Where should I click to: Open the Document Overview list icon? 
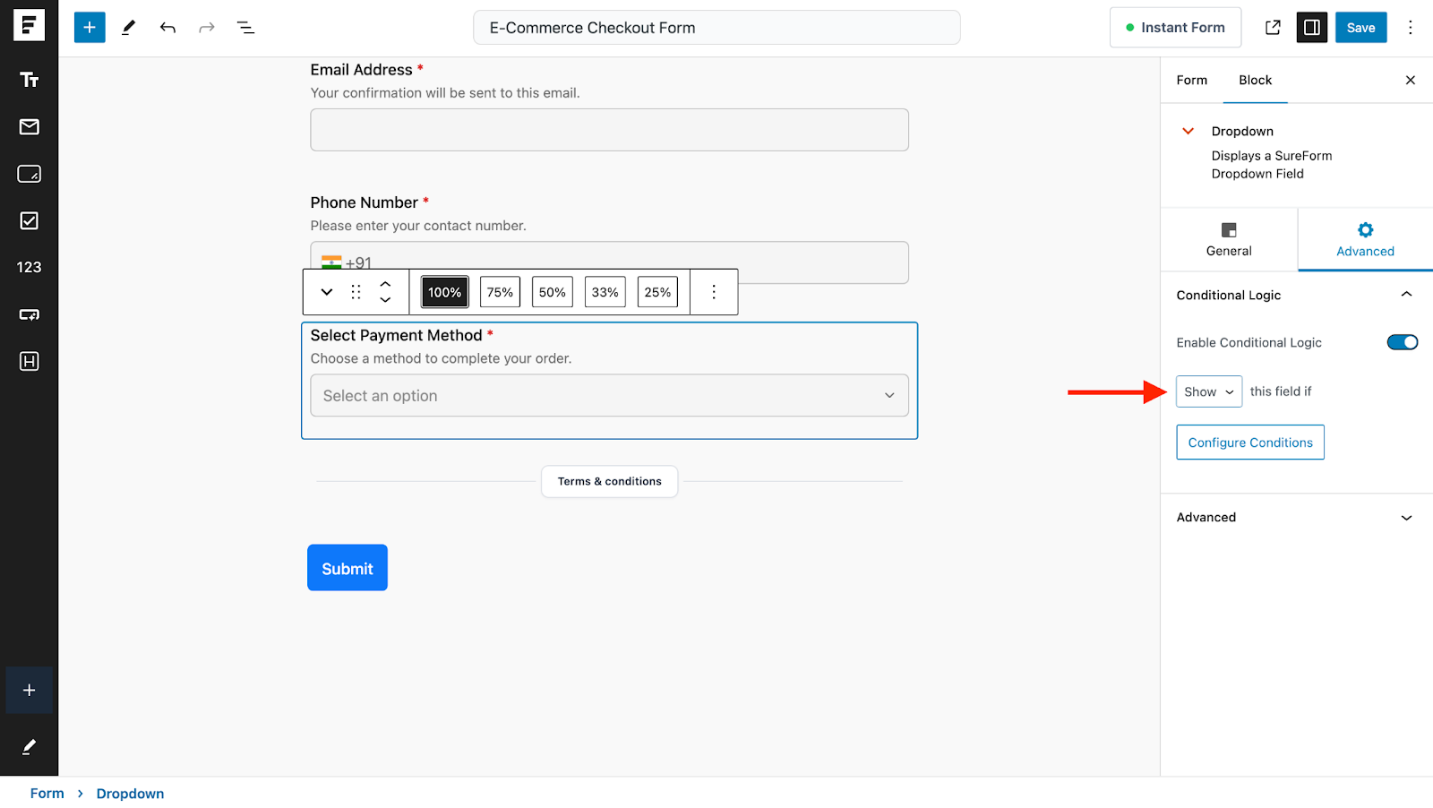245,27
